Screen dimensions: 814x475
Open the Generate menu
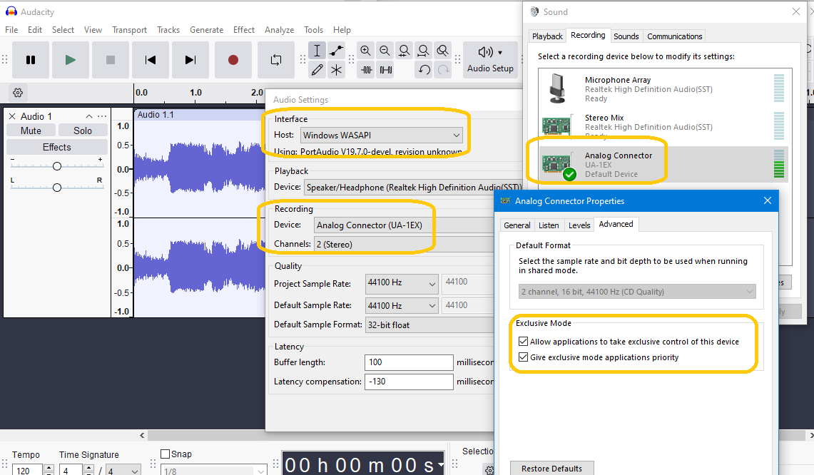tap(207, 30)
